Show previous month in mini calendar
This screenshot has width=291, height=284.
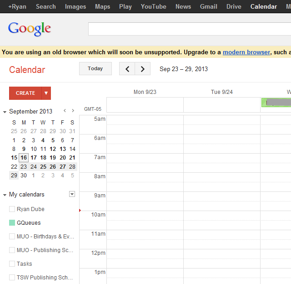[x=65, y=111]
